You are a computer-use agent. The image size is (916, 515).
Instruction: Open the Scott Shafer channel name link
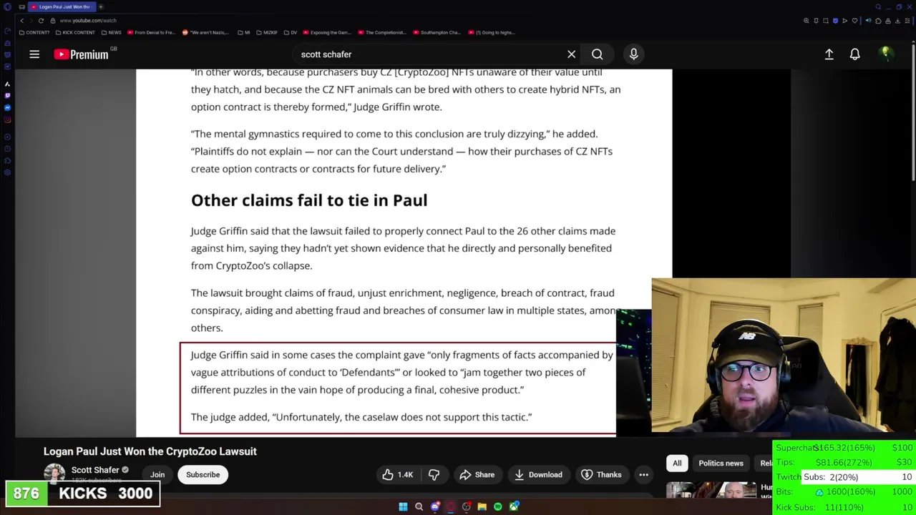pyautogui.click(x=95, y=470)
